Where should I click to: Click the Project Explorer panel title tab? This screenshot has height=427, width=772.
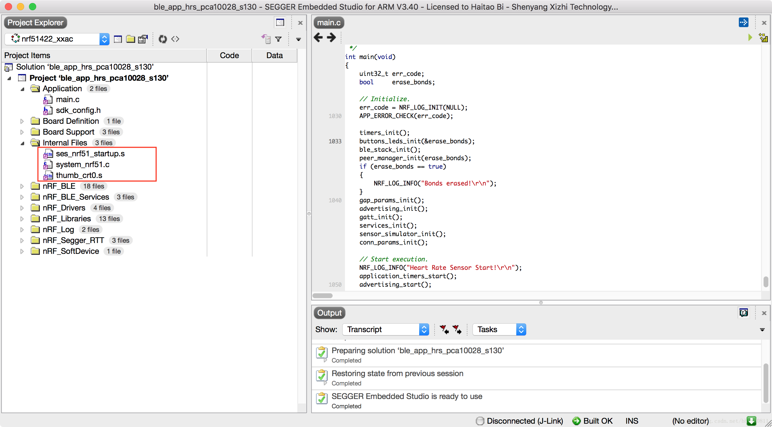coord(35,23)
